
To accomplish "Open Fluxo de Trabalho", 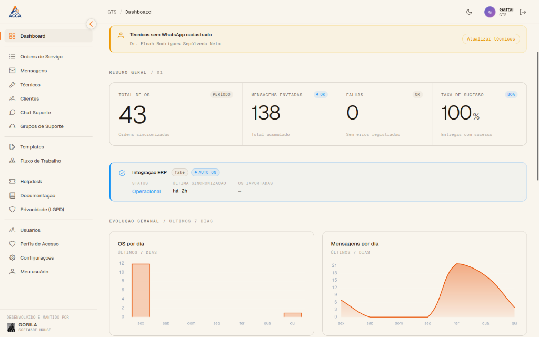I will [x=48, y=161].
